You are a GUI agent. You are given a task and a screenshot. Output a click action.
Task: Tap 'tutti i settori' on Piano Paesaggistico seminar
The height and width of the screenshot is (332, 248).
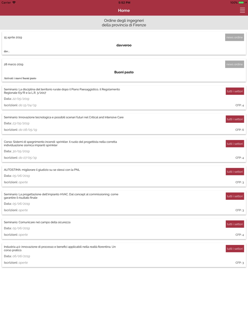(x=235, y=91)
